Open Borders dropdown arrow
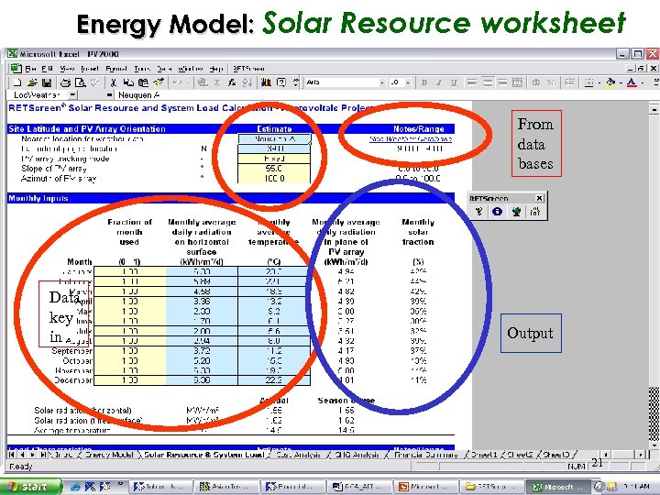The image size is (660, 495). (x=599, y=82)
